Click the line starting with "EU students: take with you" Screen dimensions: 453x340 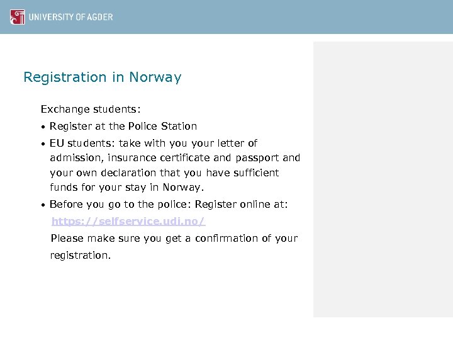coord(154,143)
